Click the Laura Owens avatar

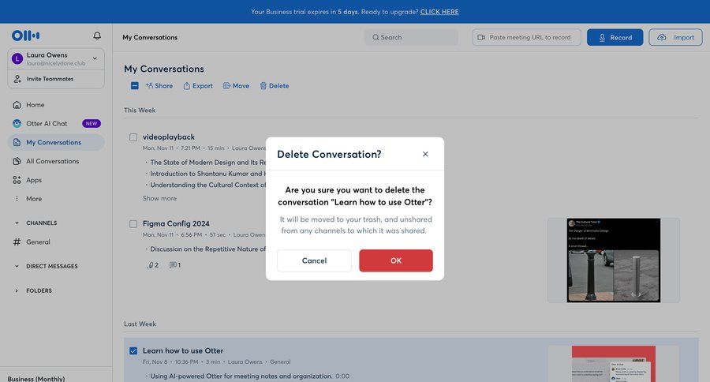pos(17,58)
